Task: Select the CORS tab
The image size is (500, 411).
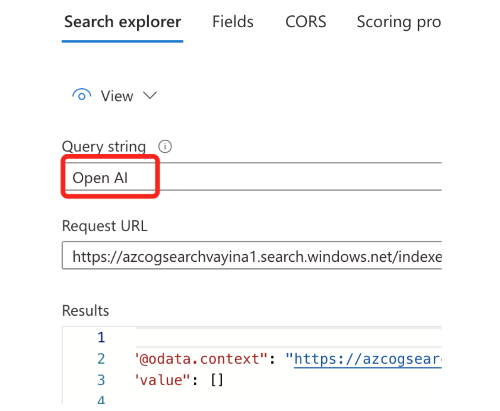Action: tap(306, 22)
